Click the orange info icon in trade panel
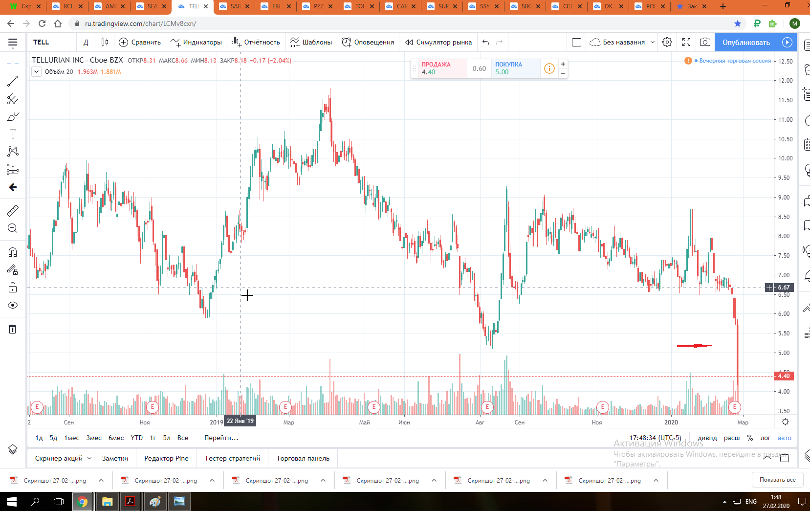Image resolution: width=810 pixels, height=511 pixels. [549, 68]
